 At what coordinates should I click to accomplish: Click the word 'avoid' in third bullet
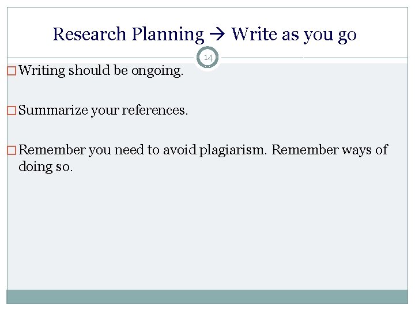[x=180, y=150]
